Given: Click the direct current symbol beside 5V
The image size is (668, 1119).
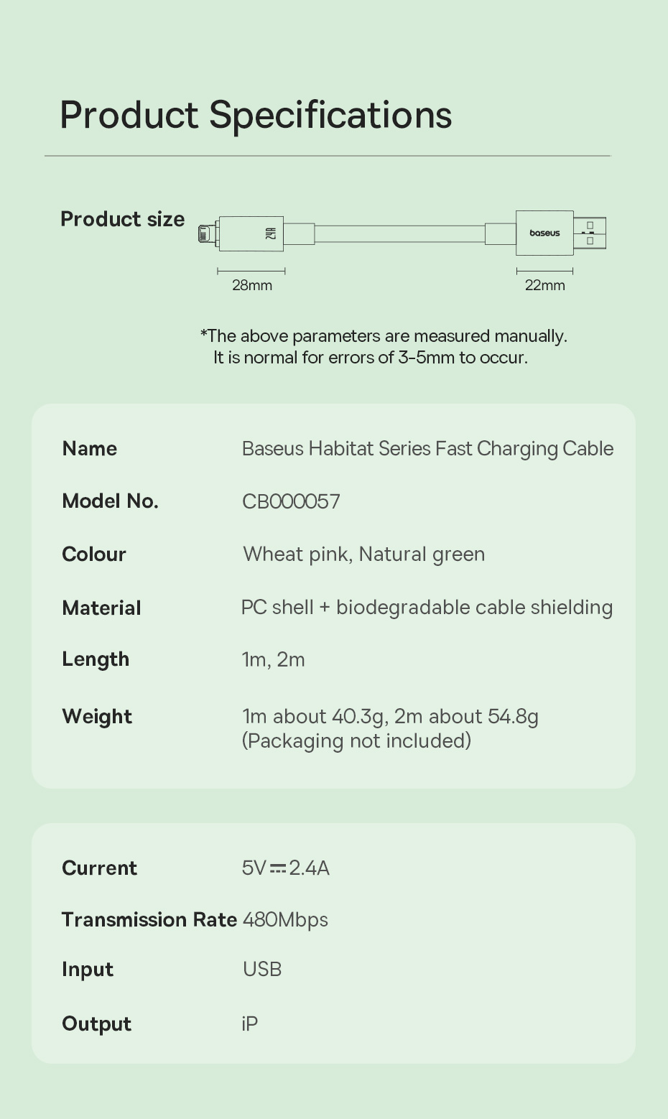Looking at the screenshot, I should pyautogui.click(x=277, y=868).
